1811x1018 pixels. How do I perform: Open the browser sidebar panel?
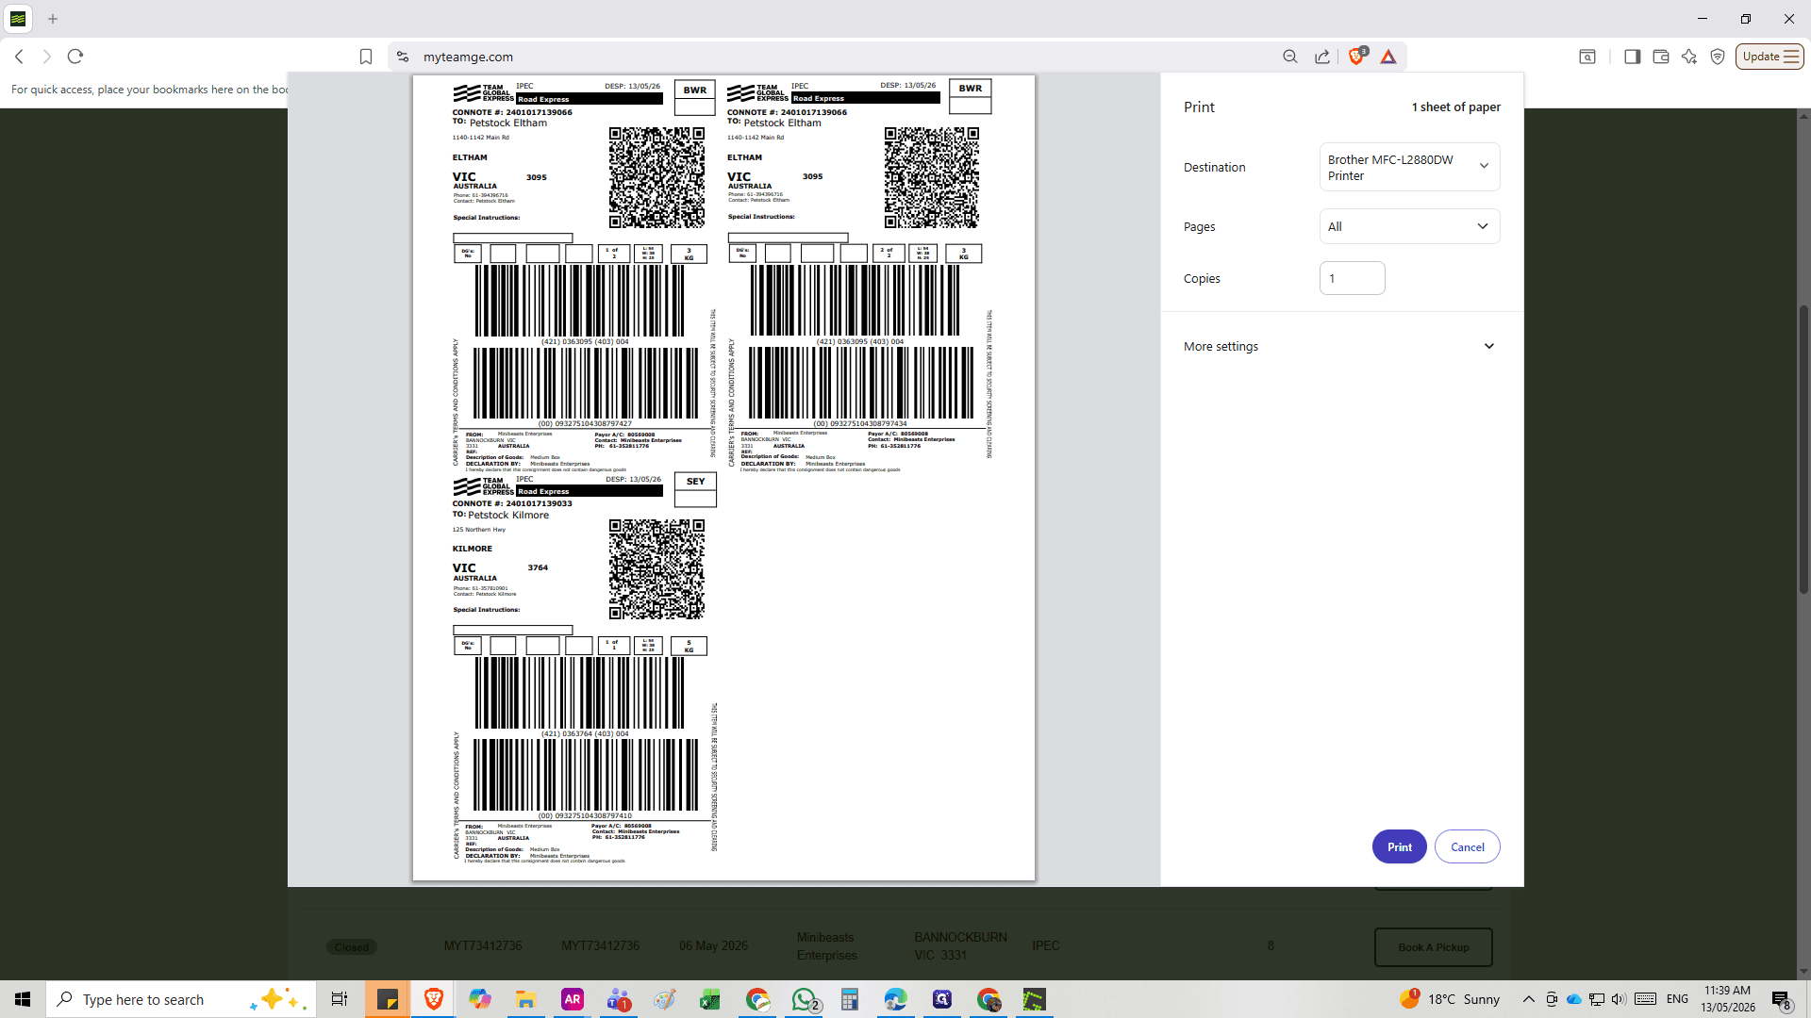[1632, 57]
